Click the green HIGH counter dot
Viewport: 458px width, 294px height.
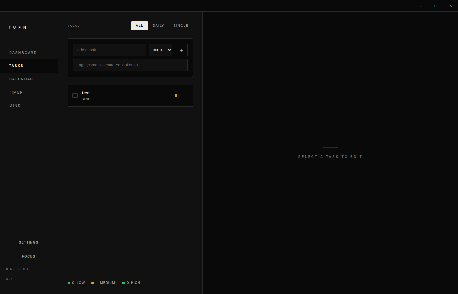[123, 283]
